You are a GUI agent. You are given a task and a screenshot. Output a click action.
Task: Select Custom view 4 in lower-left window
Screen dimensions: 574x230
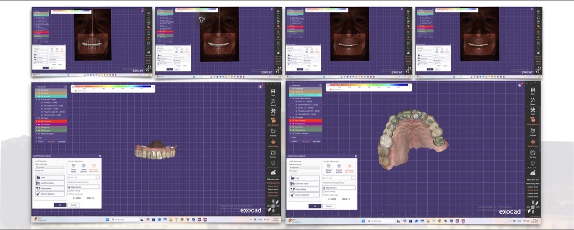coord(274,193)
